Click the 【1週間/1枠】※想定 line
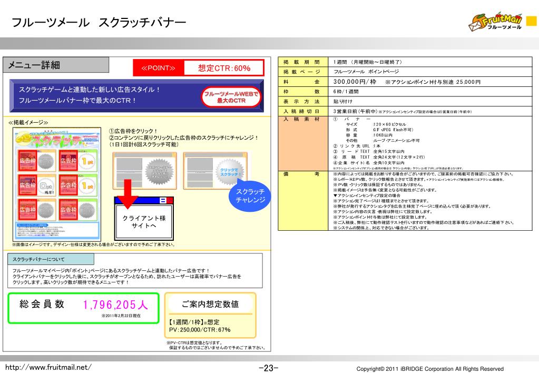 coord(194,322)
